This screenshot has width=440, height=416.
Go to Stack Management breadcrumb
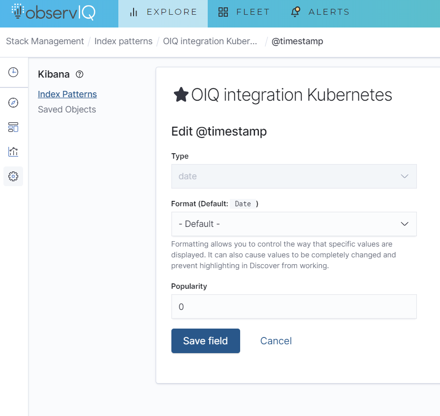pos(45,41)
